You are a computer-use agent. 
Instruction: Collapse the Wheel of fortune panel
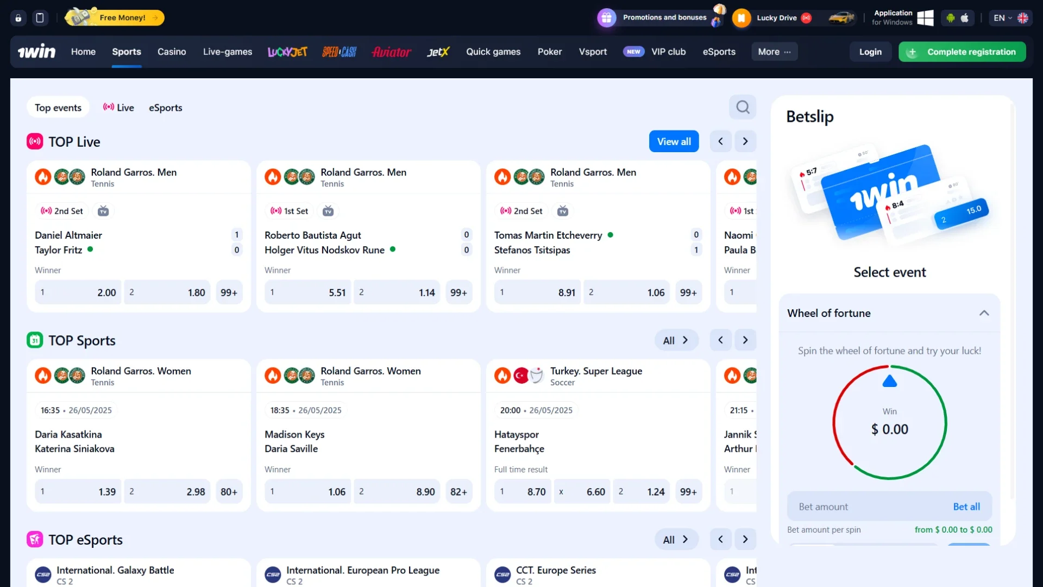tap(984, 313)
